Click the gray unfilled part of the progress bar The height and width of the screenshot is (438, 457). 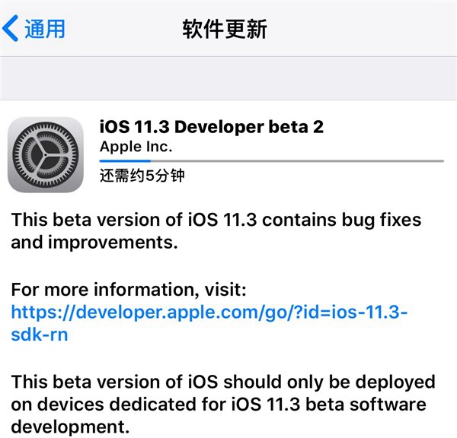[x=297, y=161]
